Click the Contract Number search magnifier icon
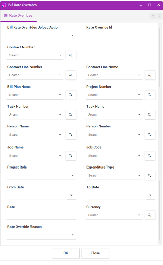Viewport: 163px width, 265px height. [x=71, y=55]
